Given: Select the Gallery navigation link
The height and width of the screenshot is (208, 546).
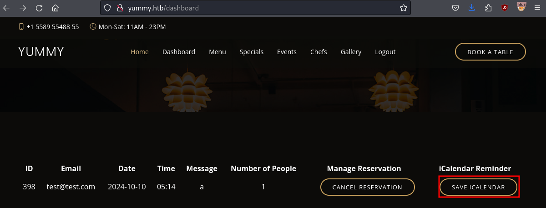Looking at the screenshot, I should (x=351, y=52).
